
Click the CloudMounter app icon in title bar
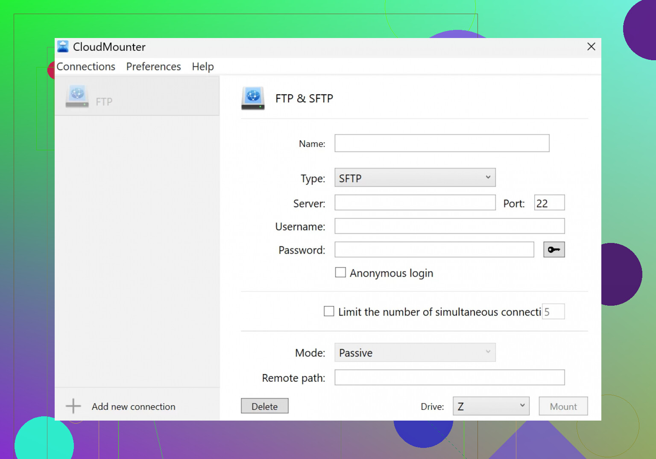pyautogui.click(x=63, y=47)
